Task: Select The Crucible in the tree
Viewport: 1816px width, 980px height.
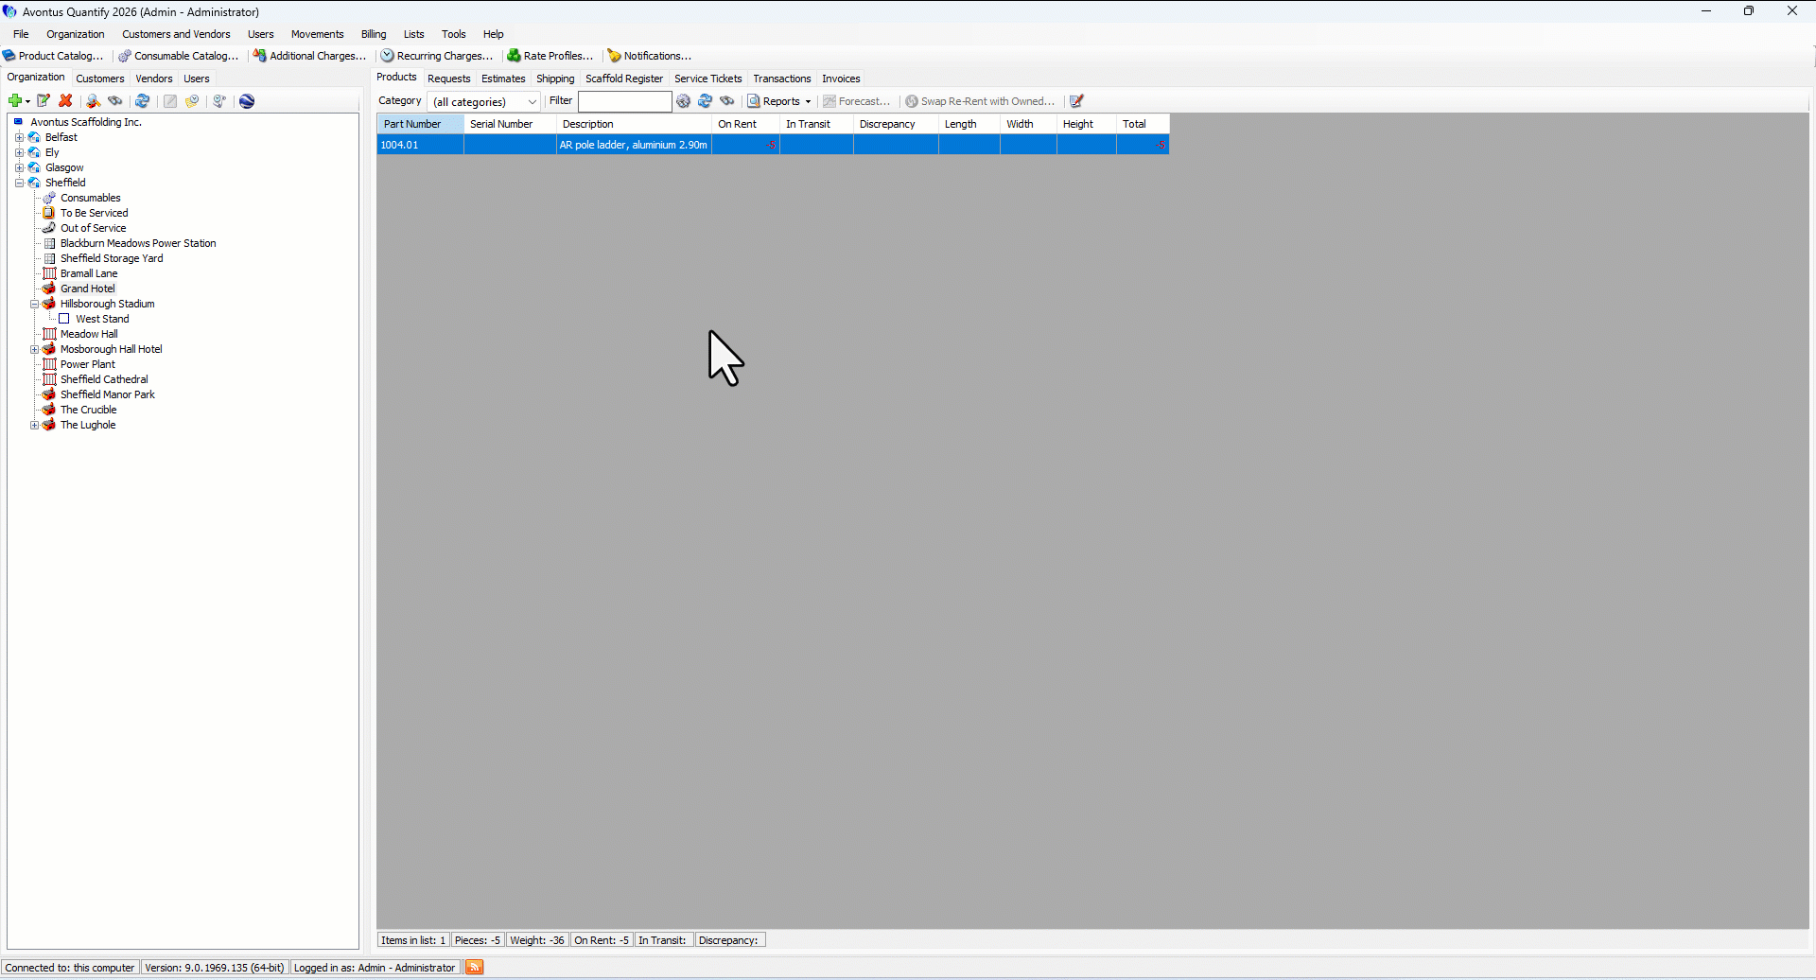Action: point(89,410)
